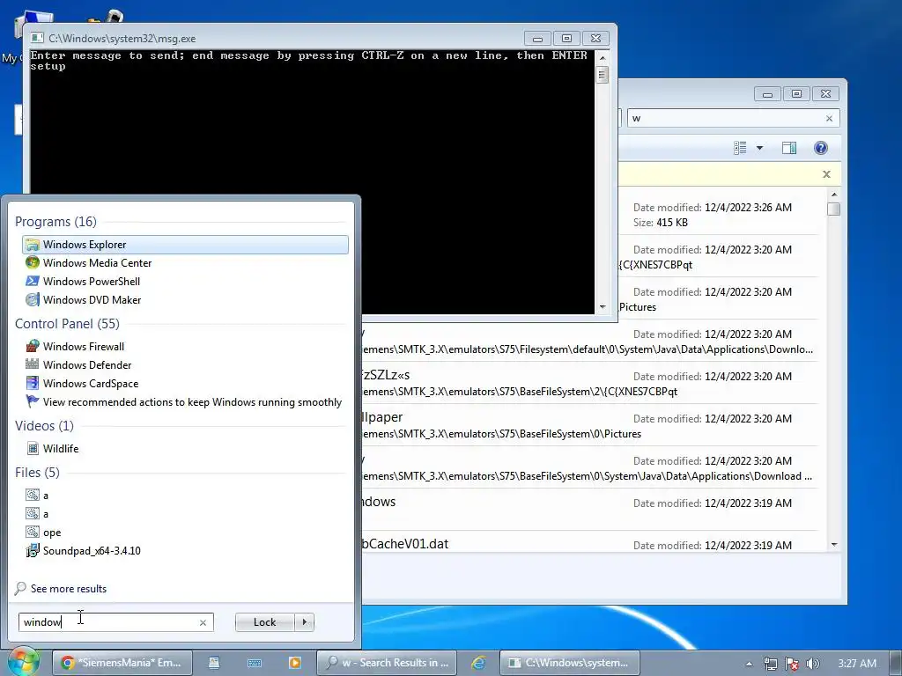Click Videos (1) group header
Screen dimensions: 902x676
click(x=44, y=425)
